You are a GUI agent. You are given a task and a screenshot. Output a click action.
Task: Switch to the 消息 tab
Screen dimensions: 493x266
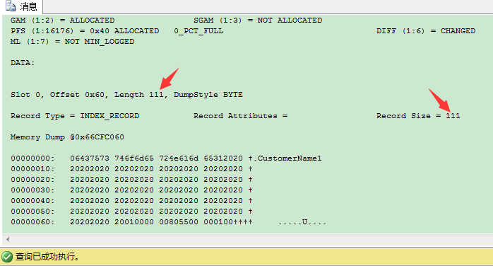(21, 6)
